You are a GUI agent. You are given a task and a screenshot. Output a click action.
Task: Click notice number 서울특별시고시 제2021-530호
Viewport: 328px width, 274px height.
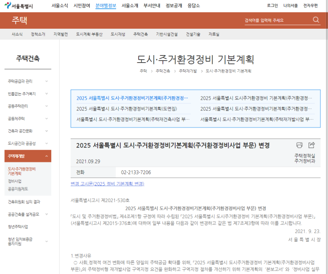pyautogui.click(x=100, y=200)
